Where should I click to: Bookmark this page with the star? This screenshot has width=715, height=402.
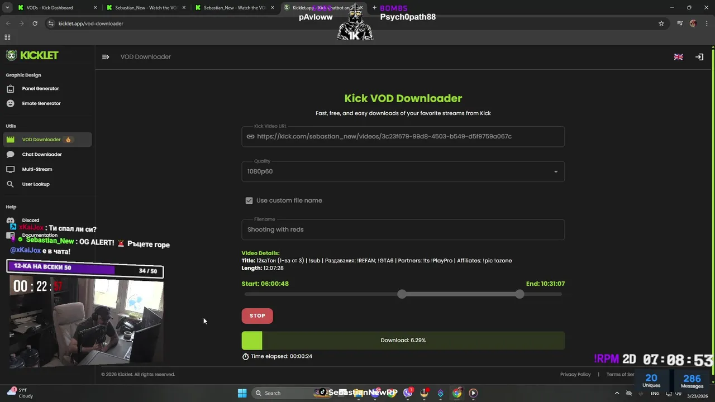click(x=661, y=23)
